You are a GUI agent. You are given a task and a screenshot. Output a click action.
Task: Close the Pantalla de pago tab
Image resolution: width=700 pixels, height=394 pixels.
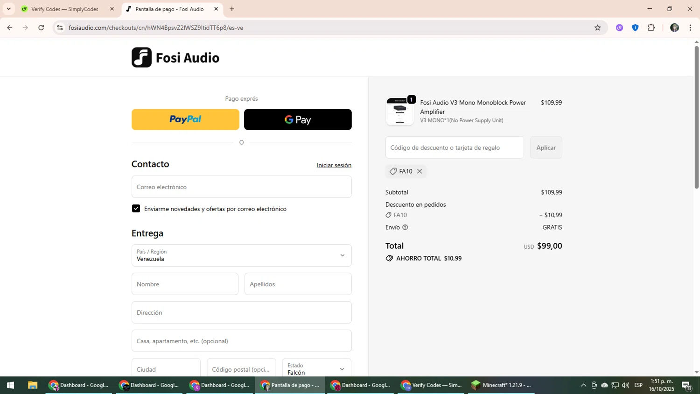coord(216,9)
